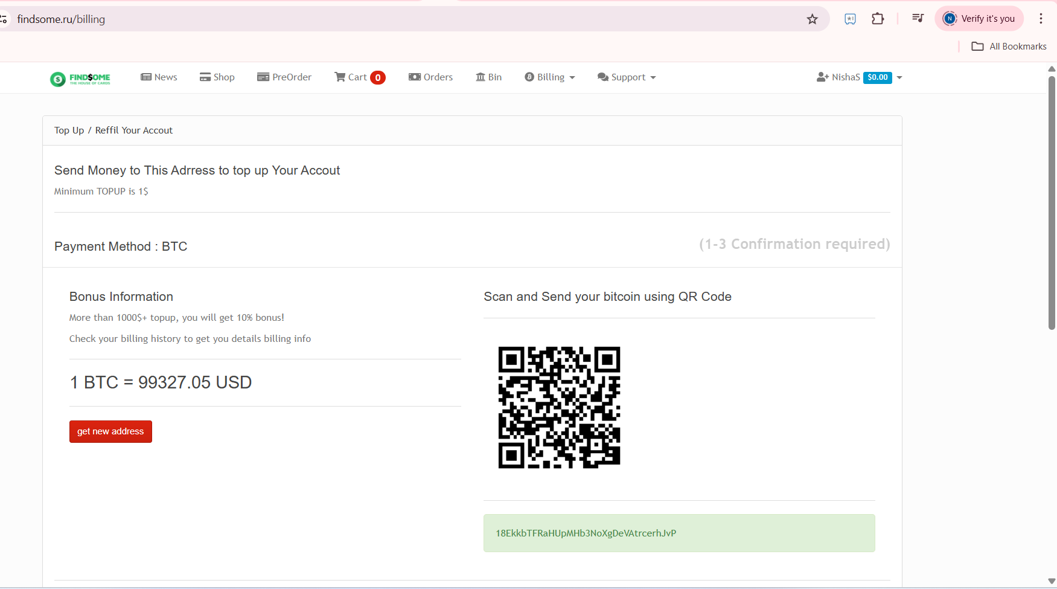Click the "Payment Method : BTC" heading
The image size is (1057, 589).
coord(121,246)
